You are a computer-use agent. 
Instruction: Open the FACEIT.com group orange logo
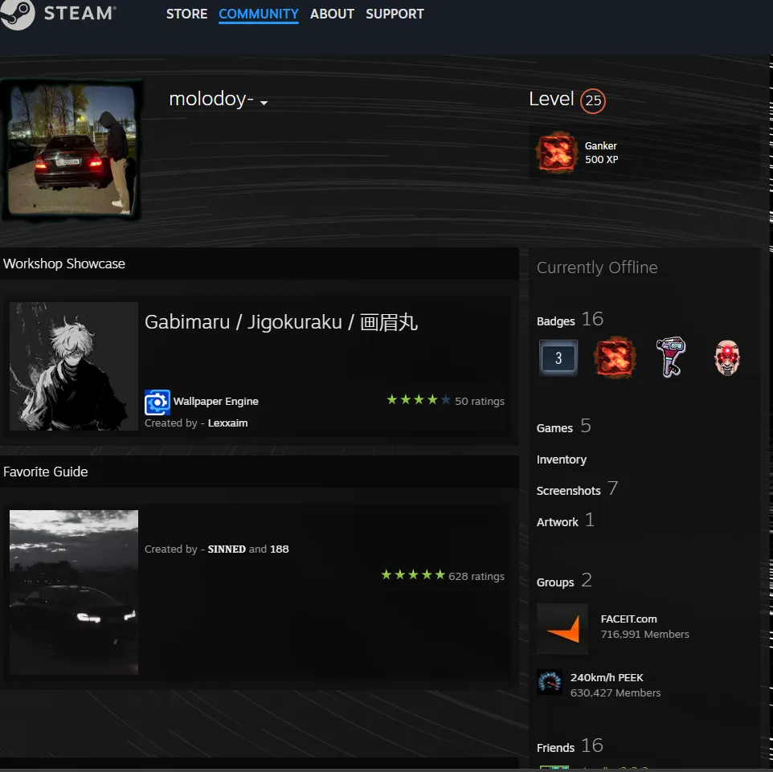[562, 629]
